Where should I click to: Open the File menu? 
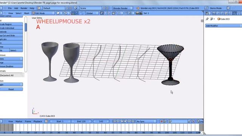[10, 8]
